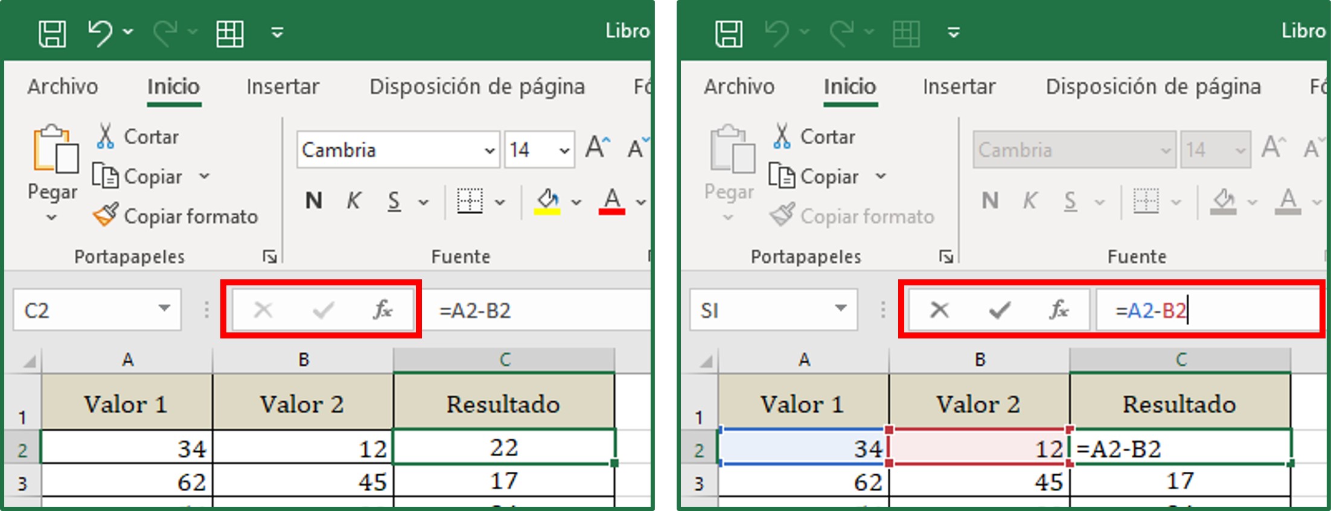Toggle italic K button in left ribbon
Viewport: 1331px width, 511px height.
tap(354, 200)
